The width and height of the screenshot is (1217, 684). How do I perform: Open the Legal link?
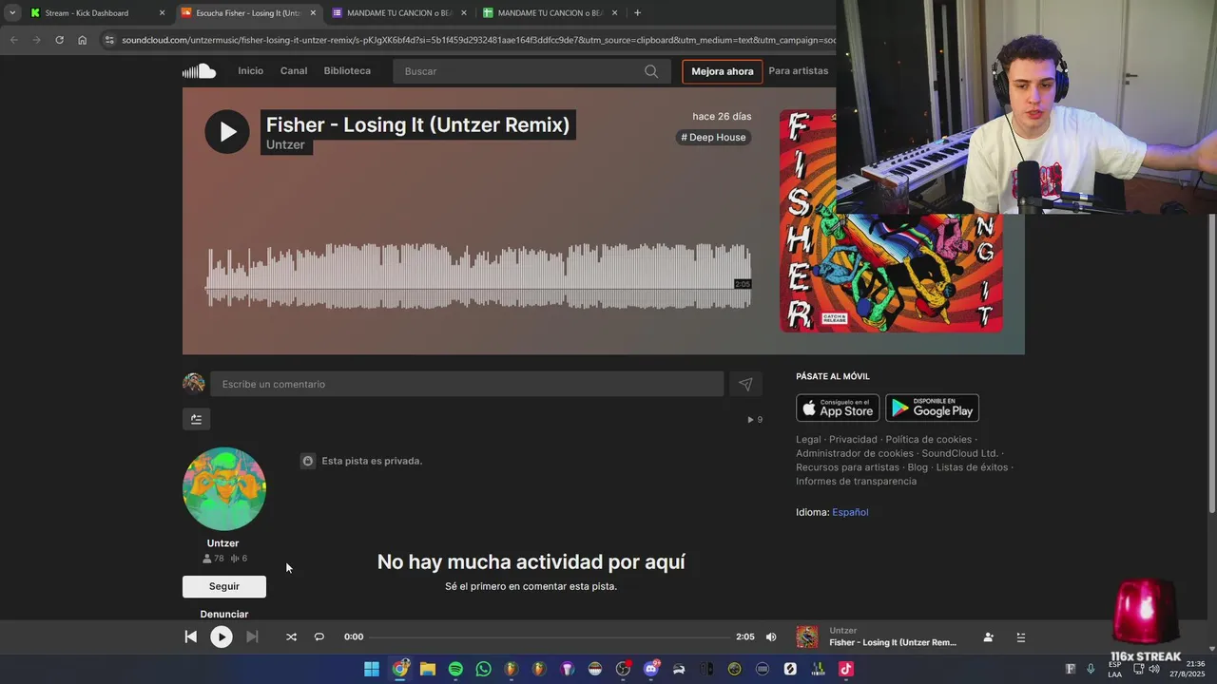tap(808, 440)
